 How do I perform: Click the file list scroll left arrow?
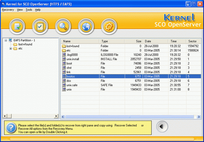click(x=63, y=117)
